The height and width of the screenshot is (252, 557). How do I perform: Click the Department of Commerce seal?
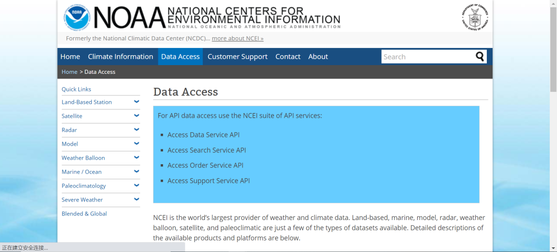tap(475, 17)
